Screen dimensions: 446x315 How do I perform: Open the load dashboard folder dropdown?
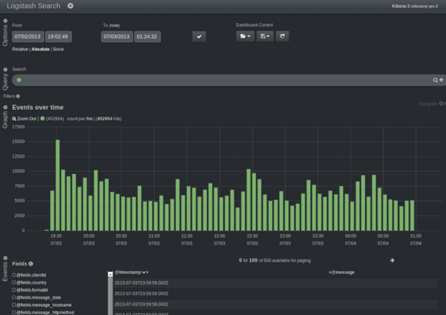(245, 36)
